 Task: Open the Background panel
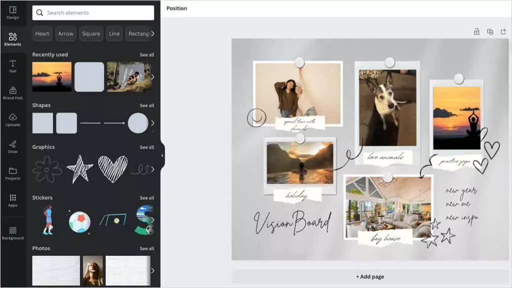(12, 233)
